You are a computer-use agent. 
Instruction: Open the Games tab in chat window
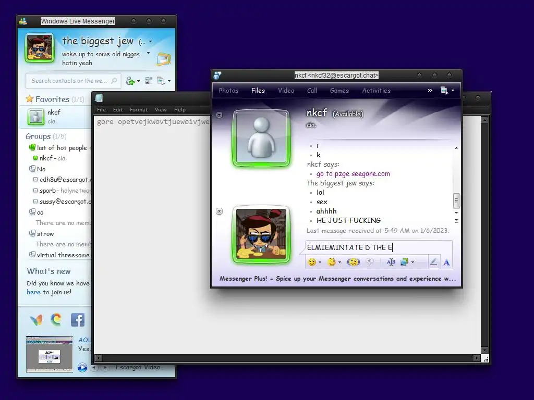339,91
